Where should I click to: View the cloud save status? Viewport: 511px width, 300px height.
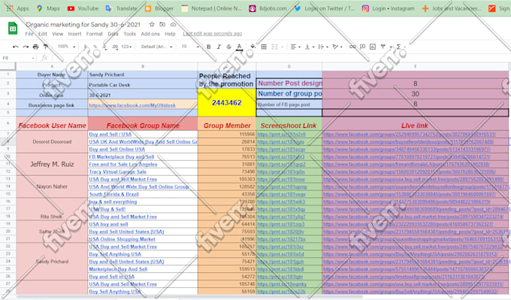pos(173,25)
